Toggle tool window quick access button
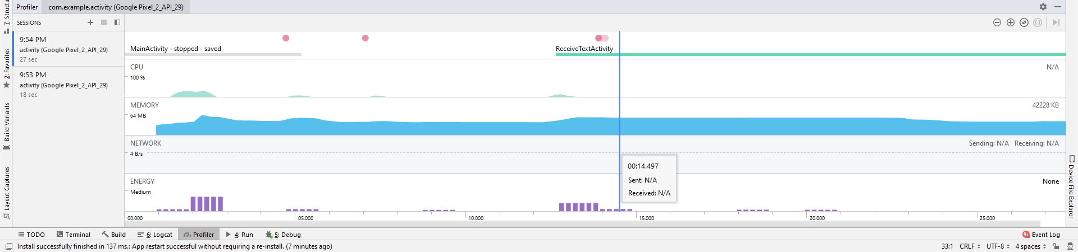Image resolution: width=1078 pixels, height=252 pixels. (9, 246)
